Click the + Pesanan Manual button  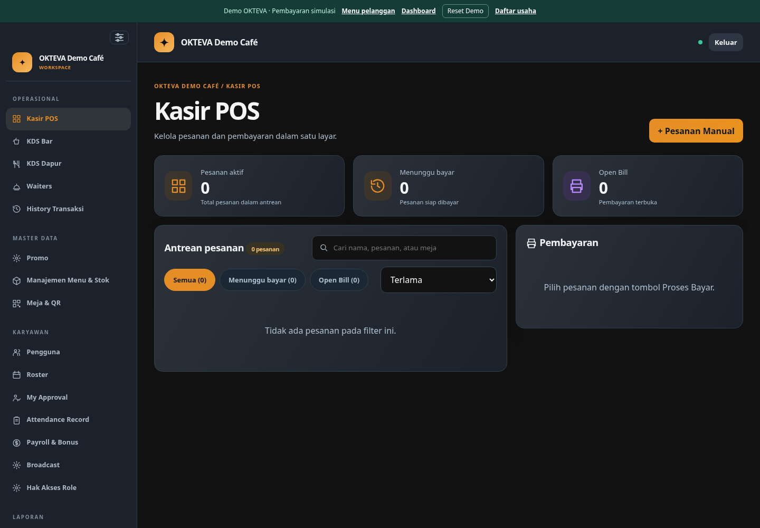[696, 131]
